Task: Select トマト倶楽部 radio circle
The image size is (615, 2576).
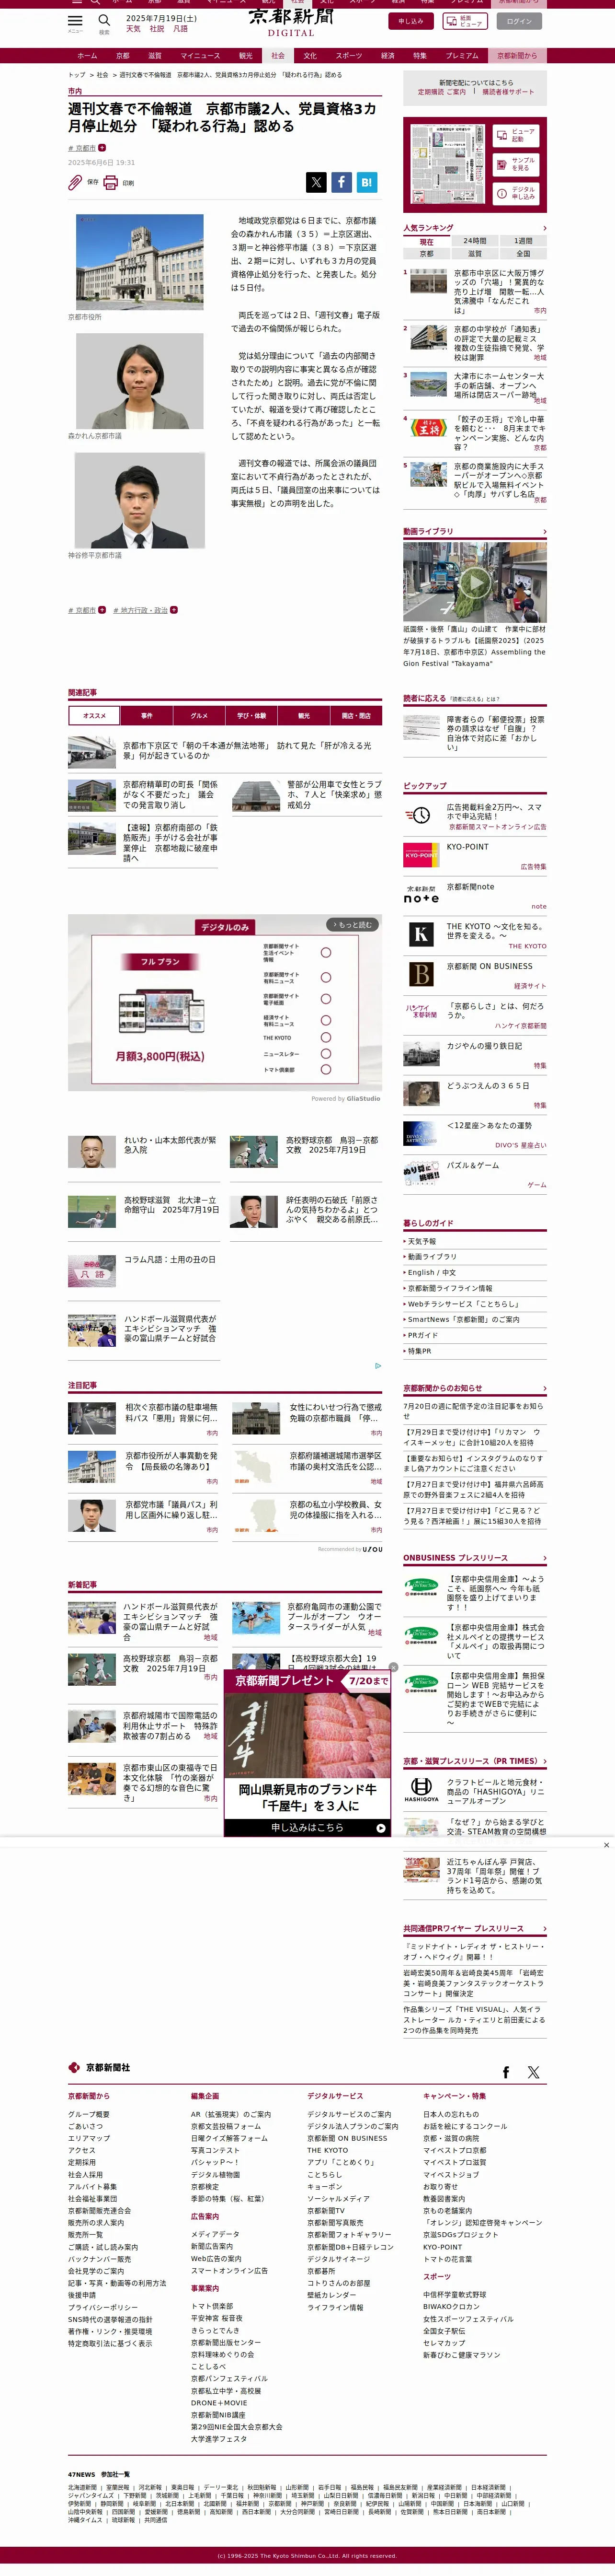Action: (326, 1069)
